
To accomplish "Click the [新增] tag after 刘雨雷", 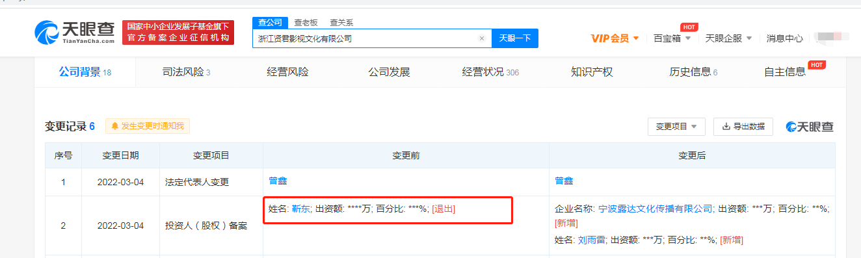I will pyautogui.click(x=731, y=240).
